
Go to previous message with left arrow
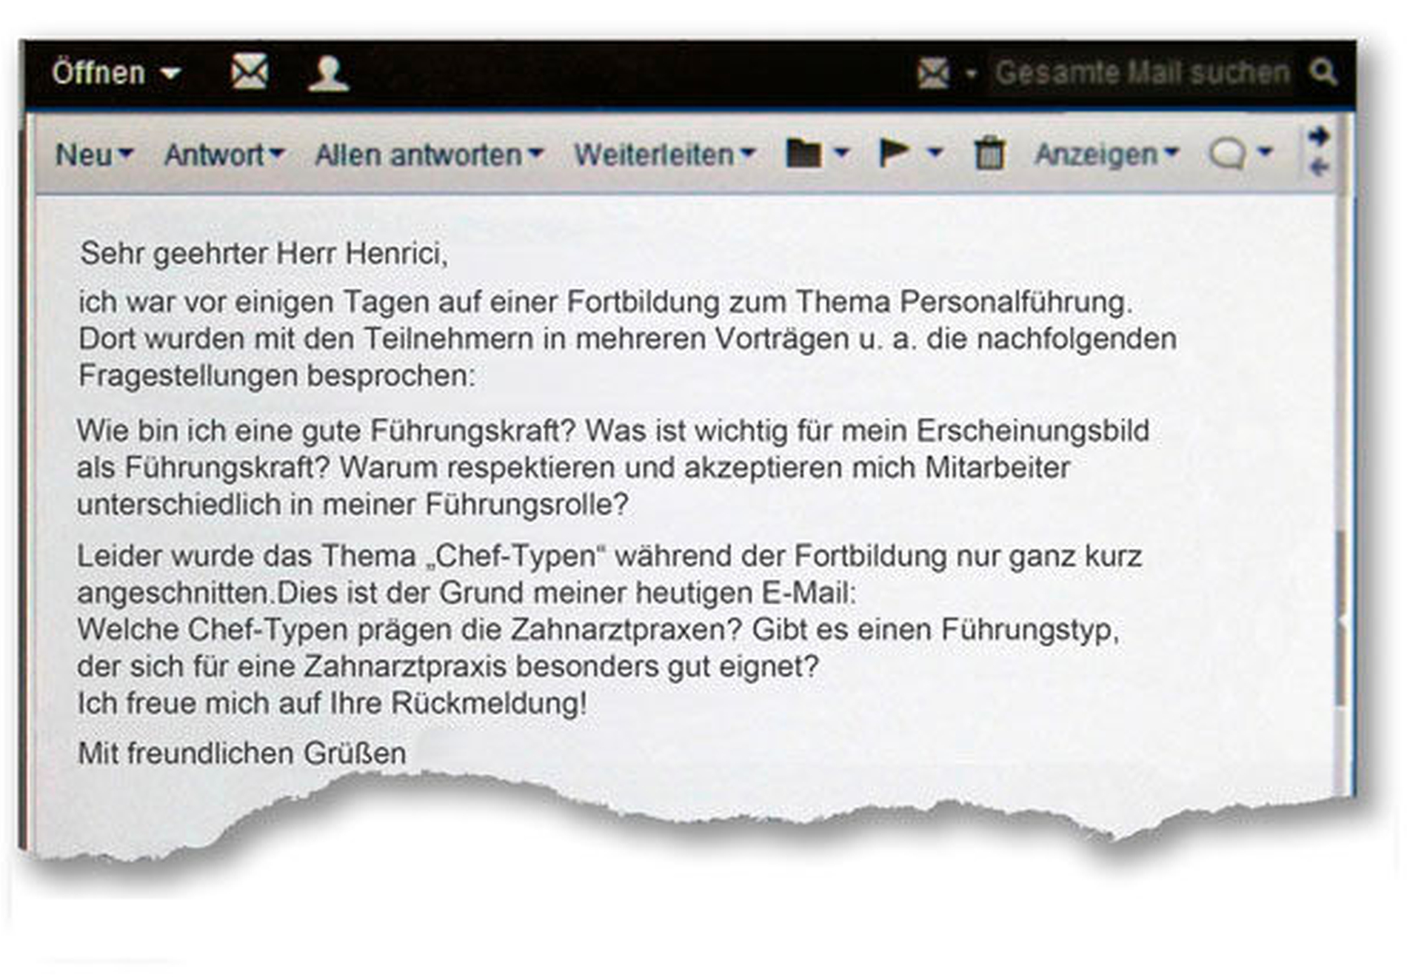(x=1319, y=169)
